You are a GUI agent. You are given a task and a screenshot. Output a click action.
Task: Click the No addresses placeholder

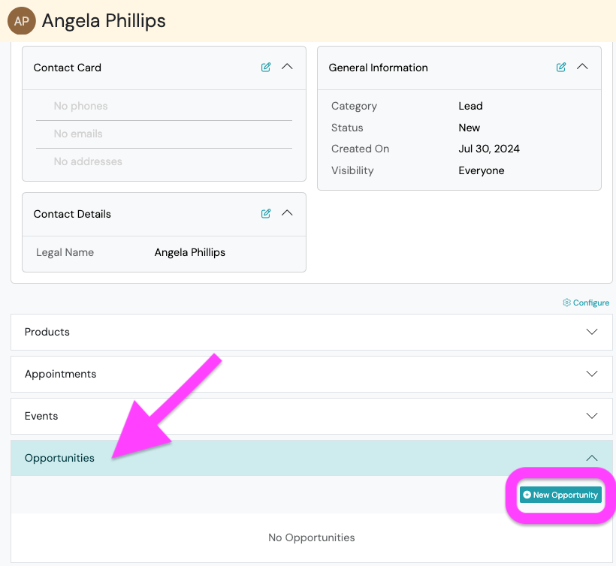pos(88,161)
